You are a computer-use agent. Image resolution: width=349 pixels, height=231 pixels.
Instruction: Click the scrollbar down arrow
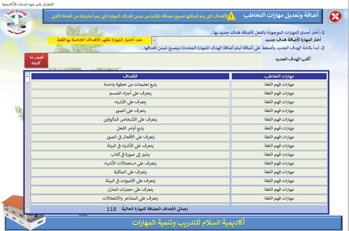pyautogui.click(x=27, y=210)
